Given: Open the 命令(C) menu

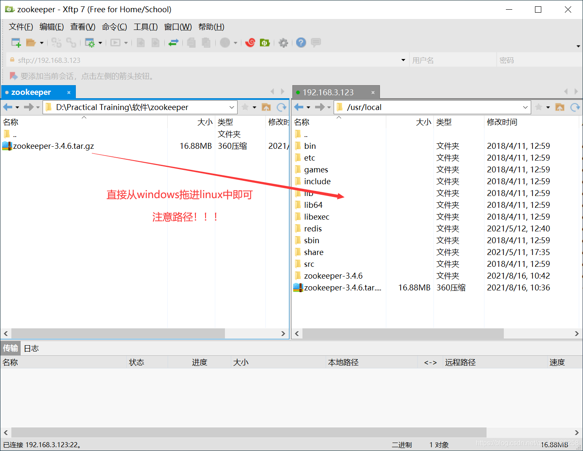Looking at the screenshot, I should 114,27.
